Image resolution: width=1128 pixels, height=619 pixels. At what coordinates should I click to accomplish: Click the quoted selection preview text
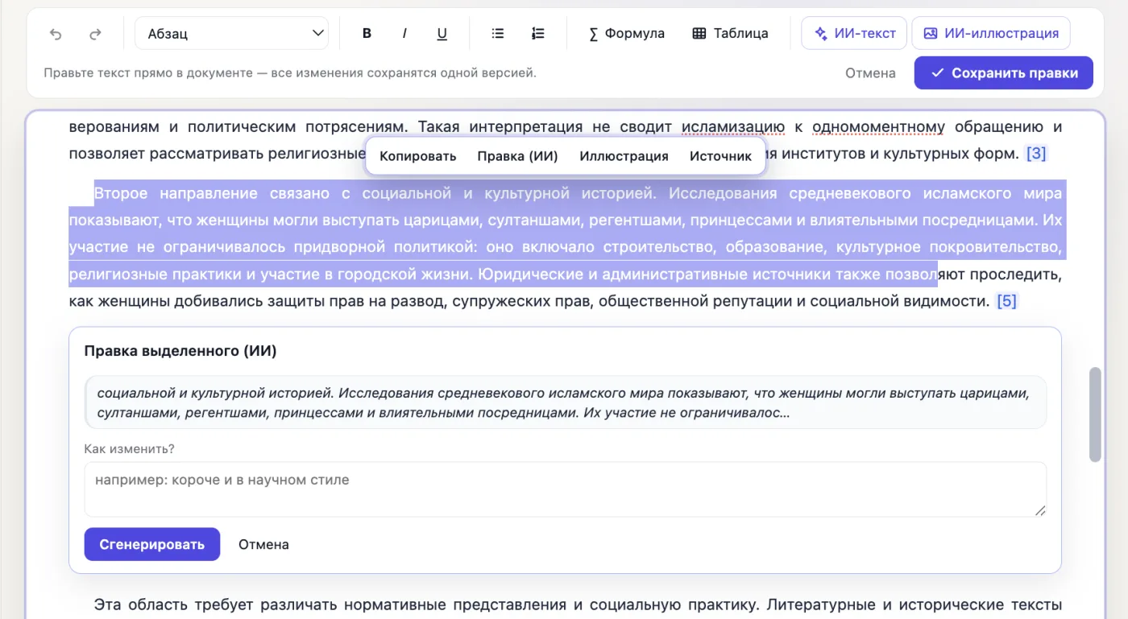click(565, 402)
